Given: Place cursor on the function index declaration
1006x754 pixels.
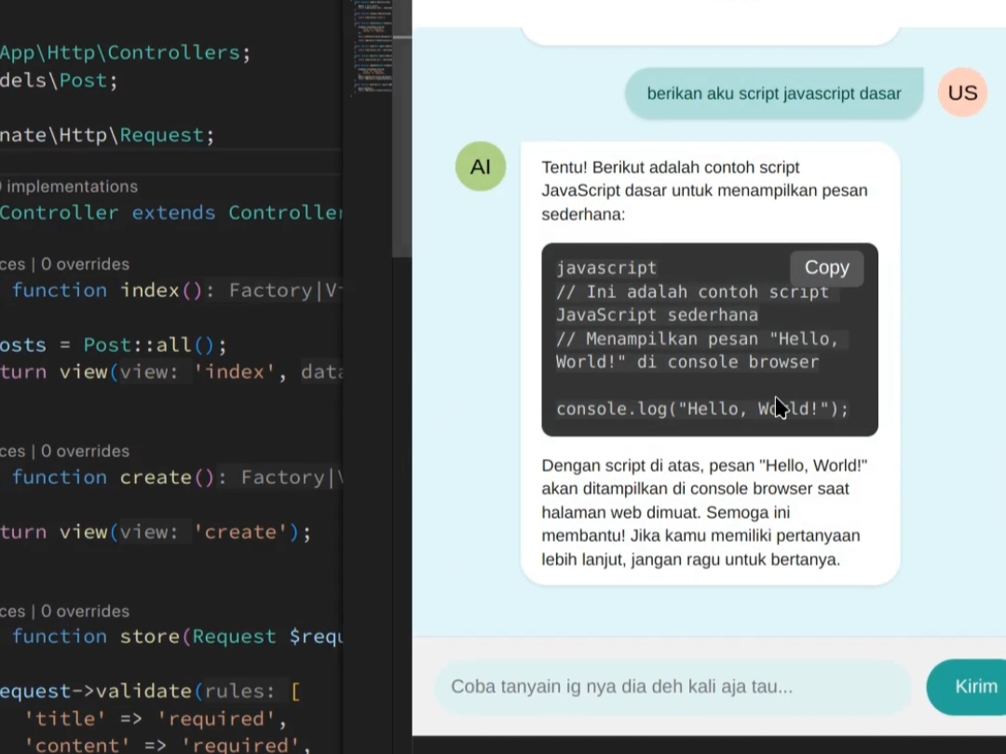Looking at the screenshot, I should pos(149,290).
